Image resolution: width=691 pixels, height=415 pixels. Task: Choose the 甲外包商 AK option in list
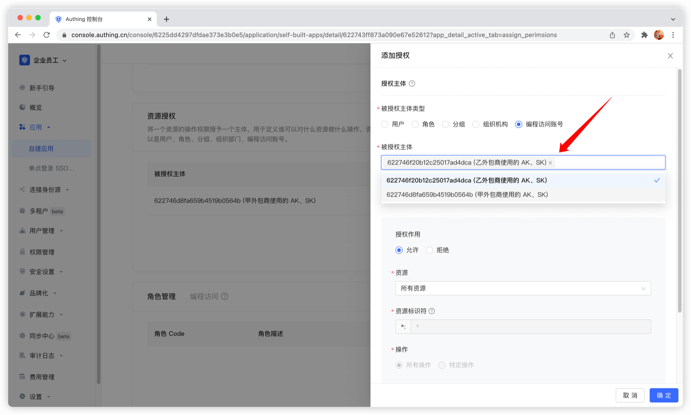click(467, 195)
